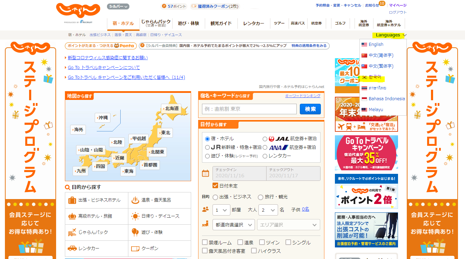
Task: Select JAL 航空券+宿泊 radio button
Action: coord(265,139)
